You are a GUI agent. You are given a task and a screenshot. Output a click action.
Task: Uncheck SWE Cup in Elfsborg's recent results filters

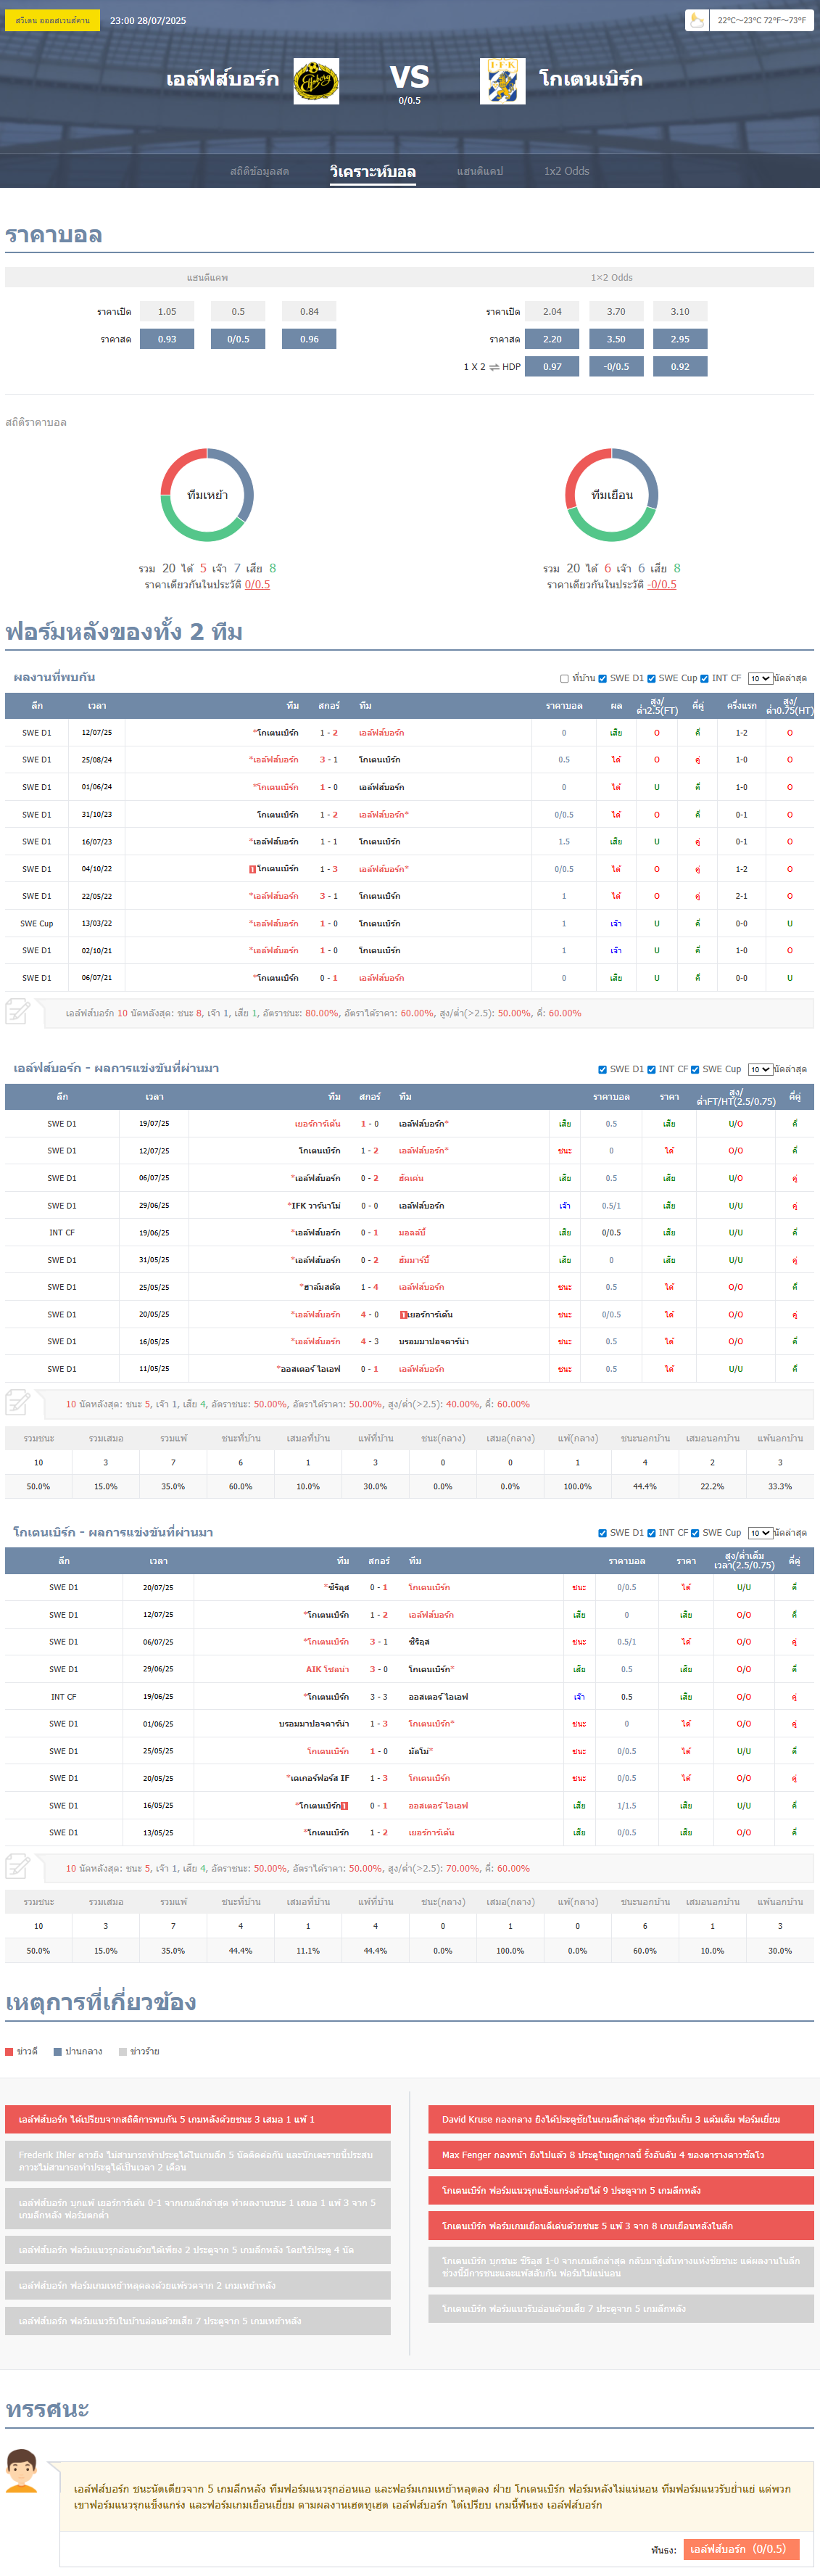(695, 1070)
